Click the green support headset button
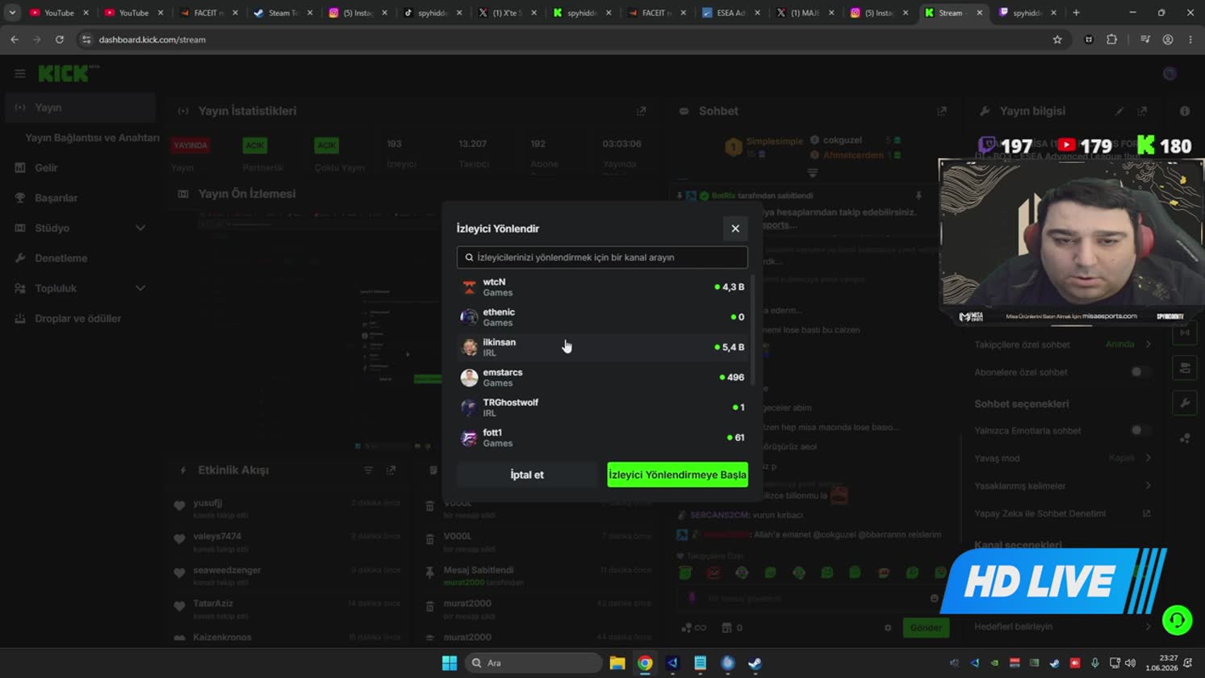 coord(1177,620)
